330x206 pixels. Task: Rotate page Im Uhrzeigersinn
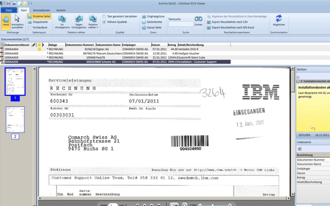(62, 22)
